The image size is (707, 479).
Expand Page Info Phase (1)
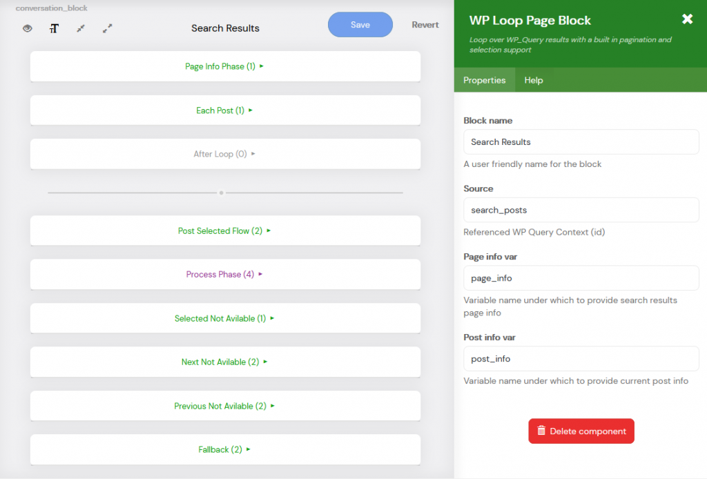point(226,66)
